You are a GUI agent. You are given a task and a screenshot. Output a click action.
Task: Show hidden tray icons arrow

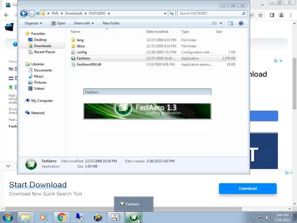[253, 217]
